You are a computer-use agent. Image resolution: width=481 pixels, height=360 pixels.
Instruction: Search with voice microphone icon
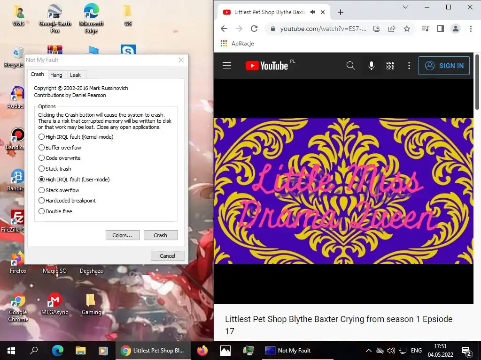pyautogui.click(x=371, y=66)
